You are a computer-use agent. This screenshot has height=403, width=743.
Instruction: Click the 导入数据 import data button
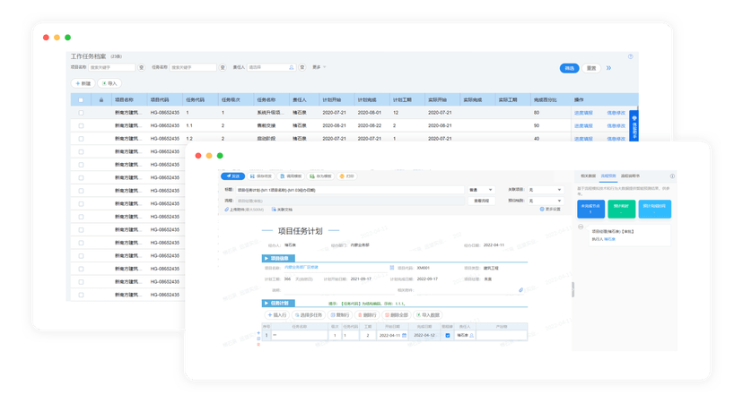pyautogui.click(x=428, y=315)
